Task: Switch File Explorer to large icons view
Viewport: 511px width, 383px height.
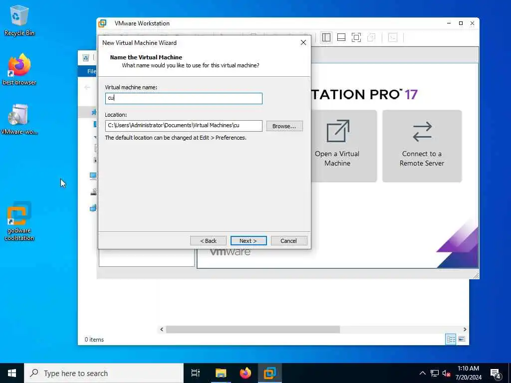Action: coord(462,339)
